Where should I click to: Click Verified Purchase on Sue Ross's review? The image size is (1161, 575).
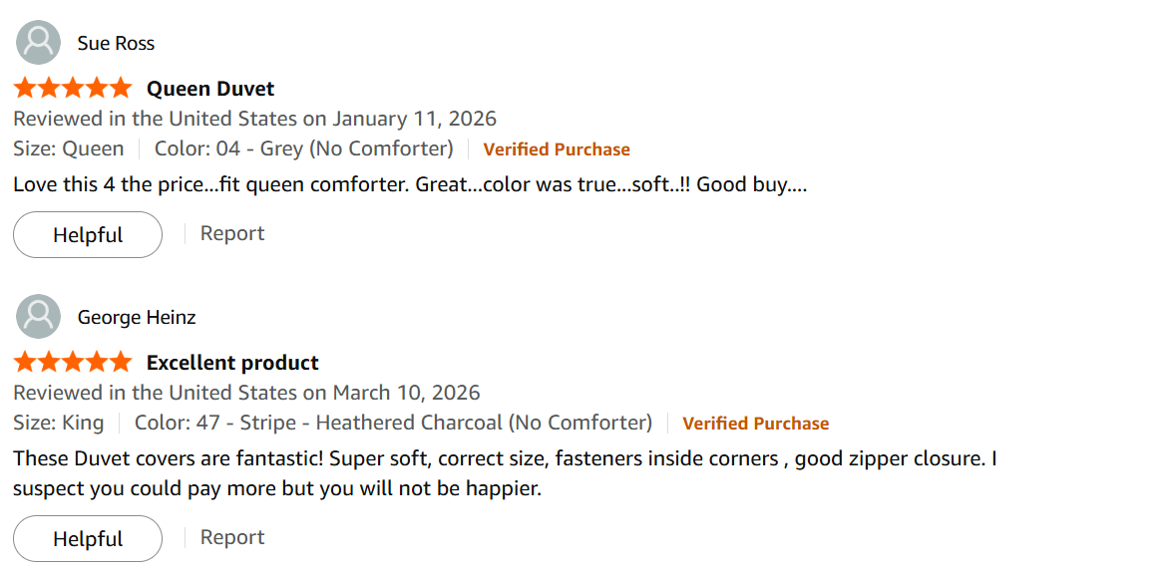(557, 149)
